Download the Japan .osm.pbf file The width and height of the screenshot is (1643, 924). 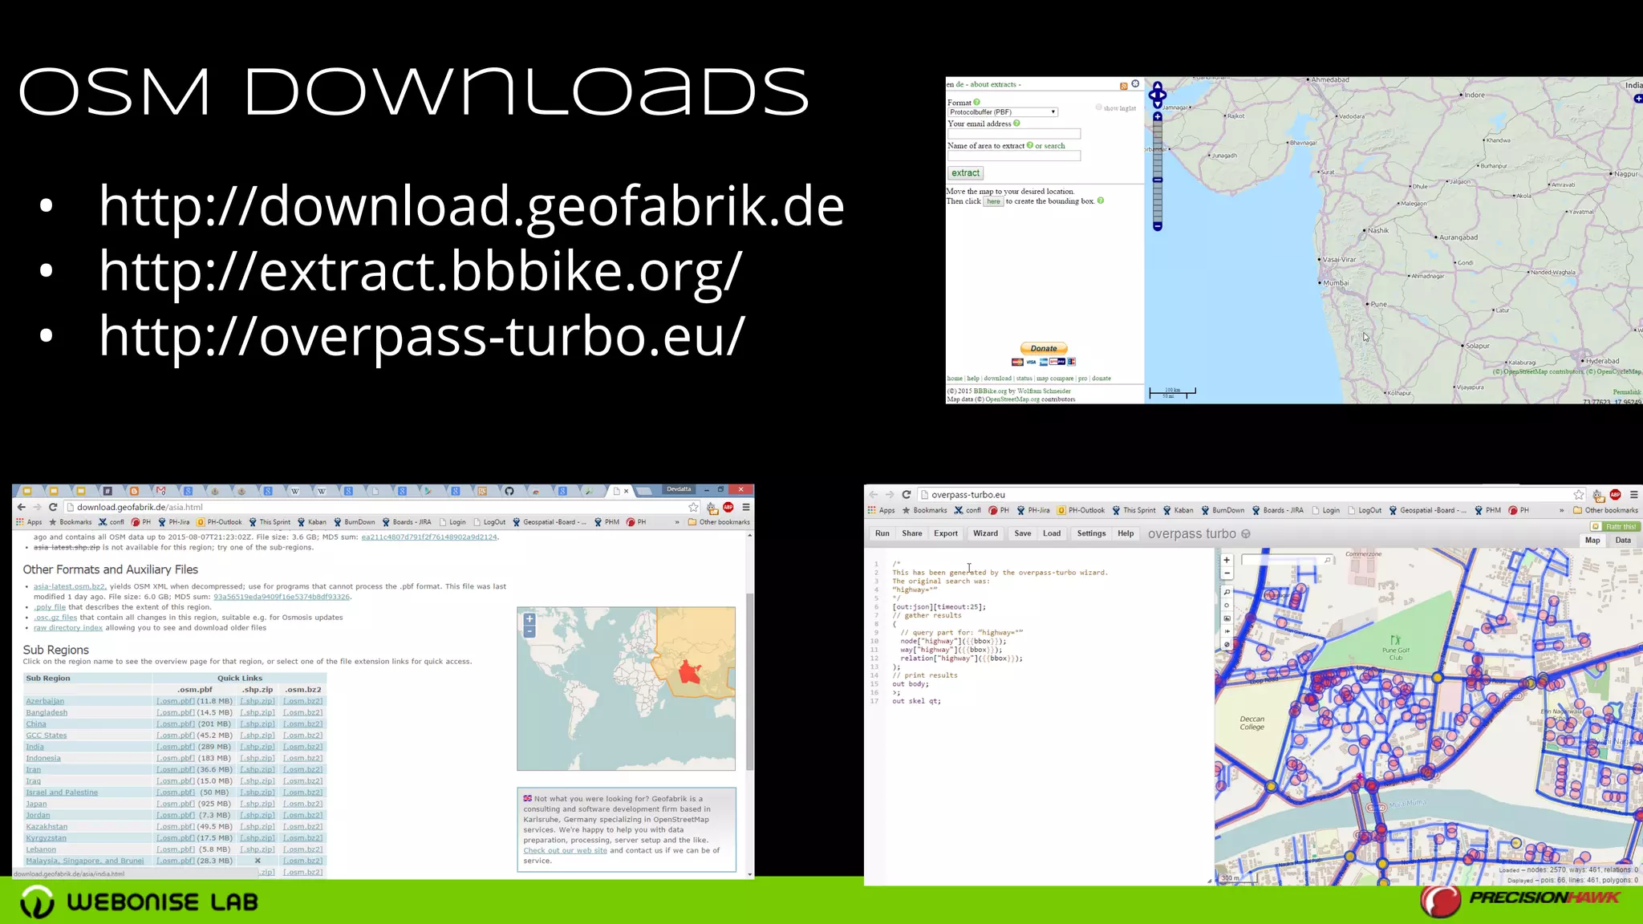tap(176, 804)
